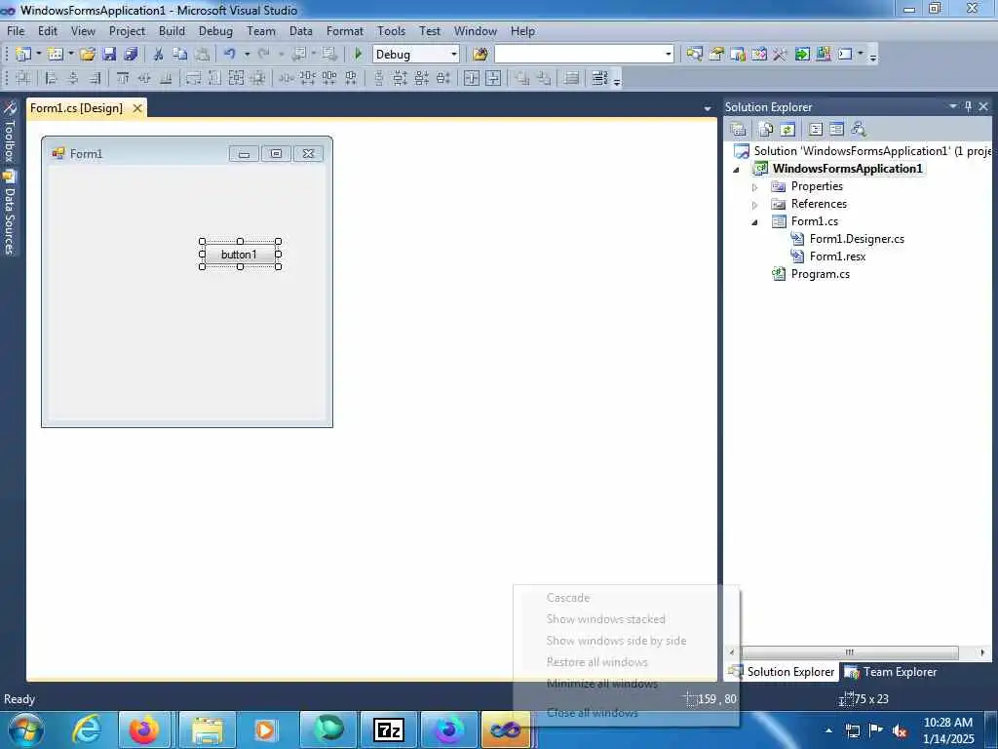The height and width of the screenshot is (749, 998).
Task: Close the Form1.cs [Design] tab
Action: click(x=136, y=108)
